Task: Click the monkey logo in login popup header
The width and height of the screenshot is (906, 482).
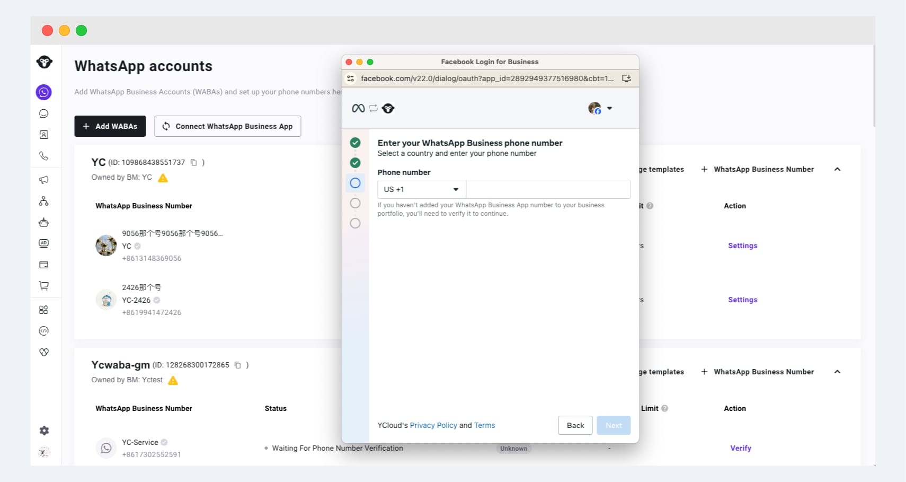Action: [x=388, y=108]
